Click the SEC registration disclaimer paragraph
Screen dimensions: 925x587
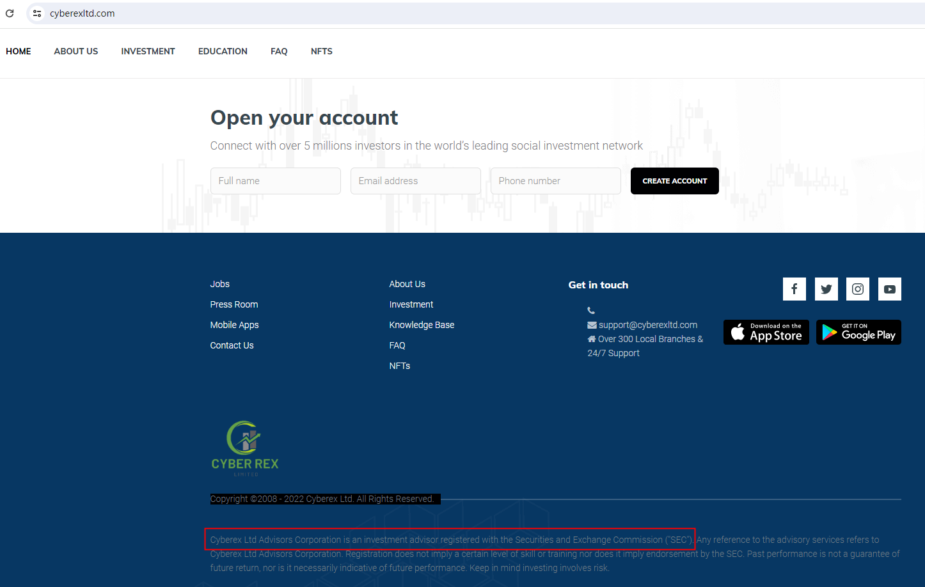[555, 554]
